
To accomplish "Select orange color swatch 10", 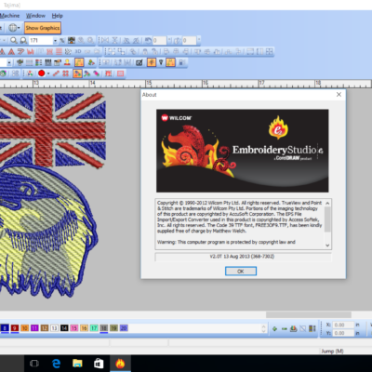I will pyautogui.click(x=24, y=328).
